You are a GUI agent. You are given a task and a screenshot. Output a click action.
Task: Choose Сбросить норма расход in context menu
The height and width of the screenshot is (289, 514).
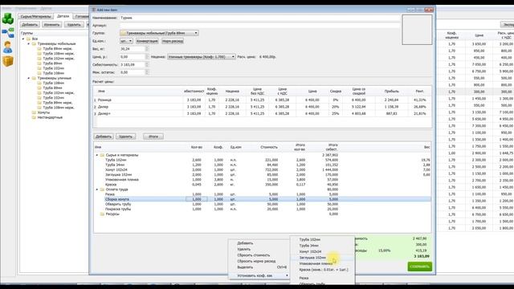pyautogui.click(x=259, y=261)
